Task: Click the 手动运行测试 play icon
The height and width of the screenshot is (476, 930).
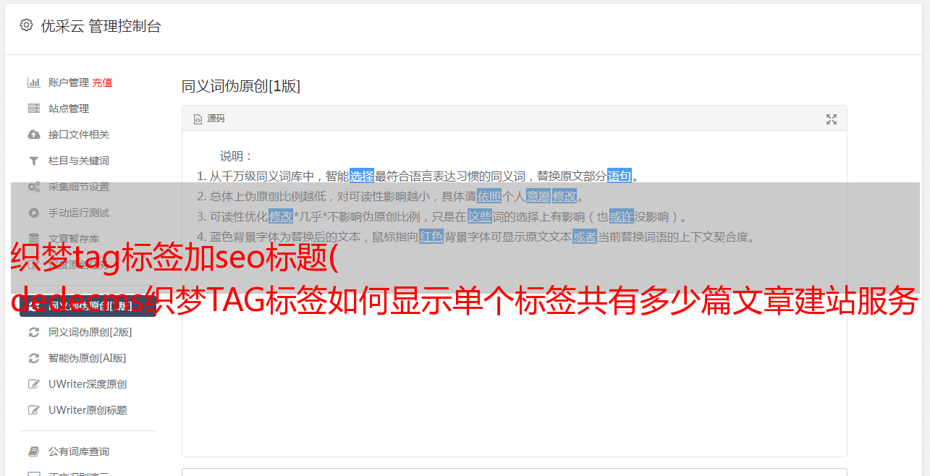Action: (33, 213)
